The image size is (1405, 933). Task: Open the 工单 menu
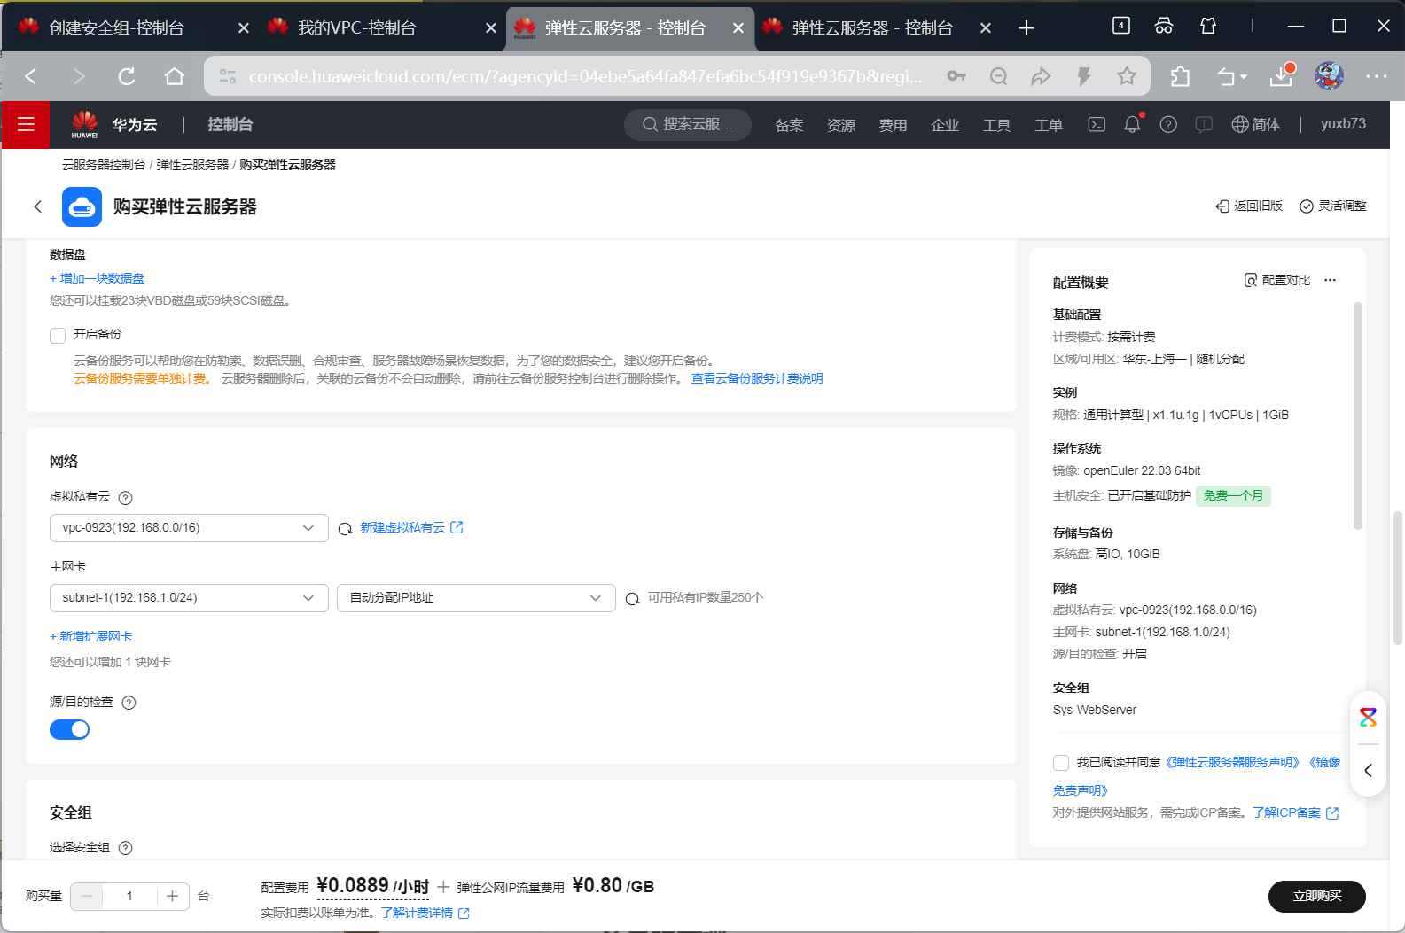(x=1049, y=125)
